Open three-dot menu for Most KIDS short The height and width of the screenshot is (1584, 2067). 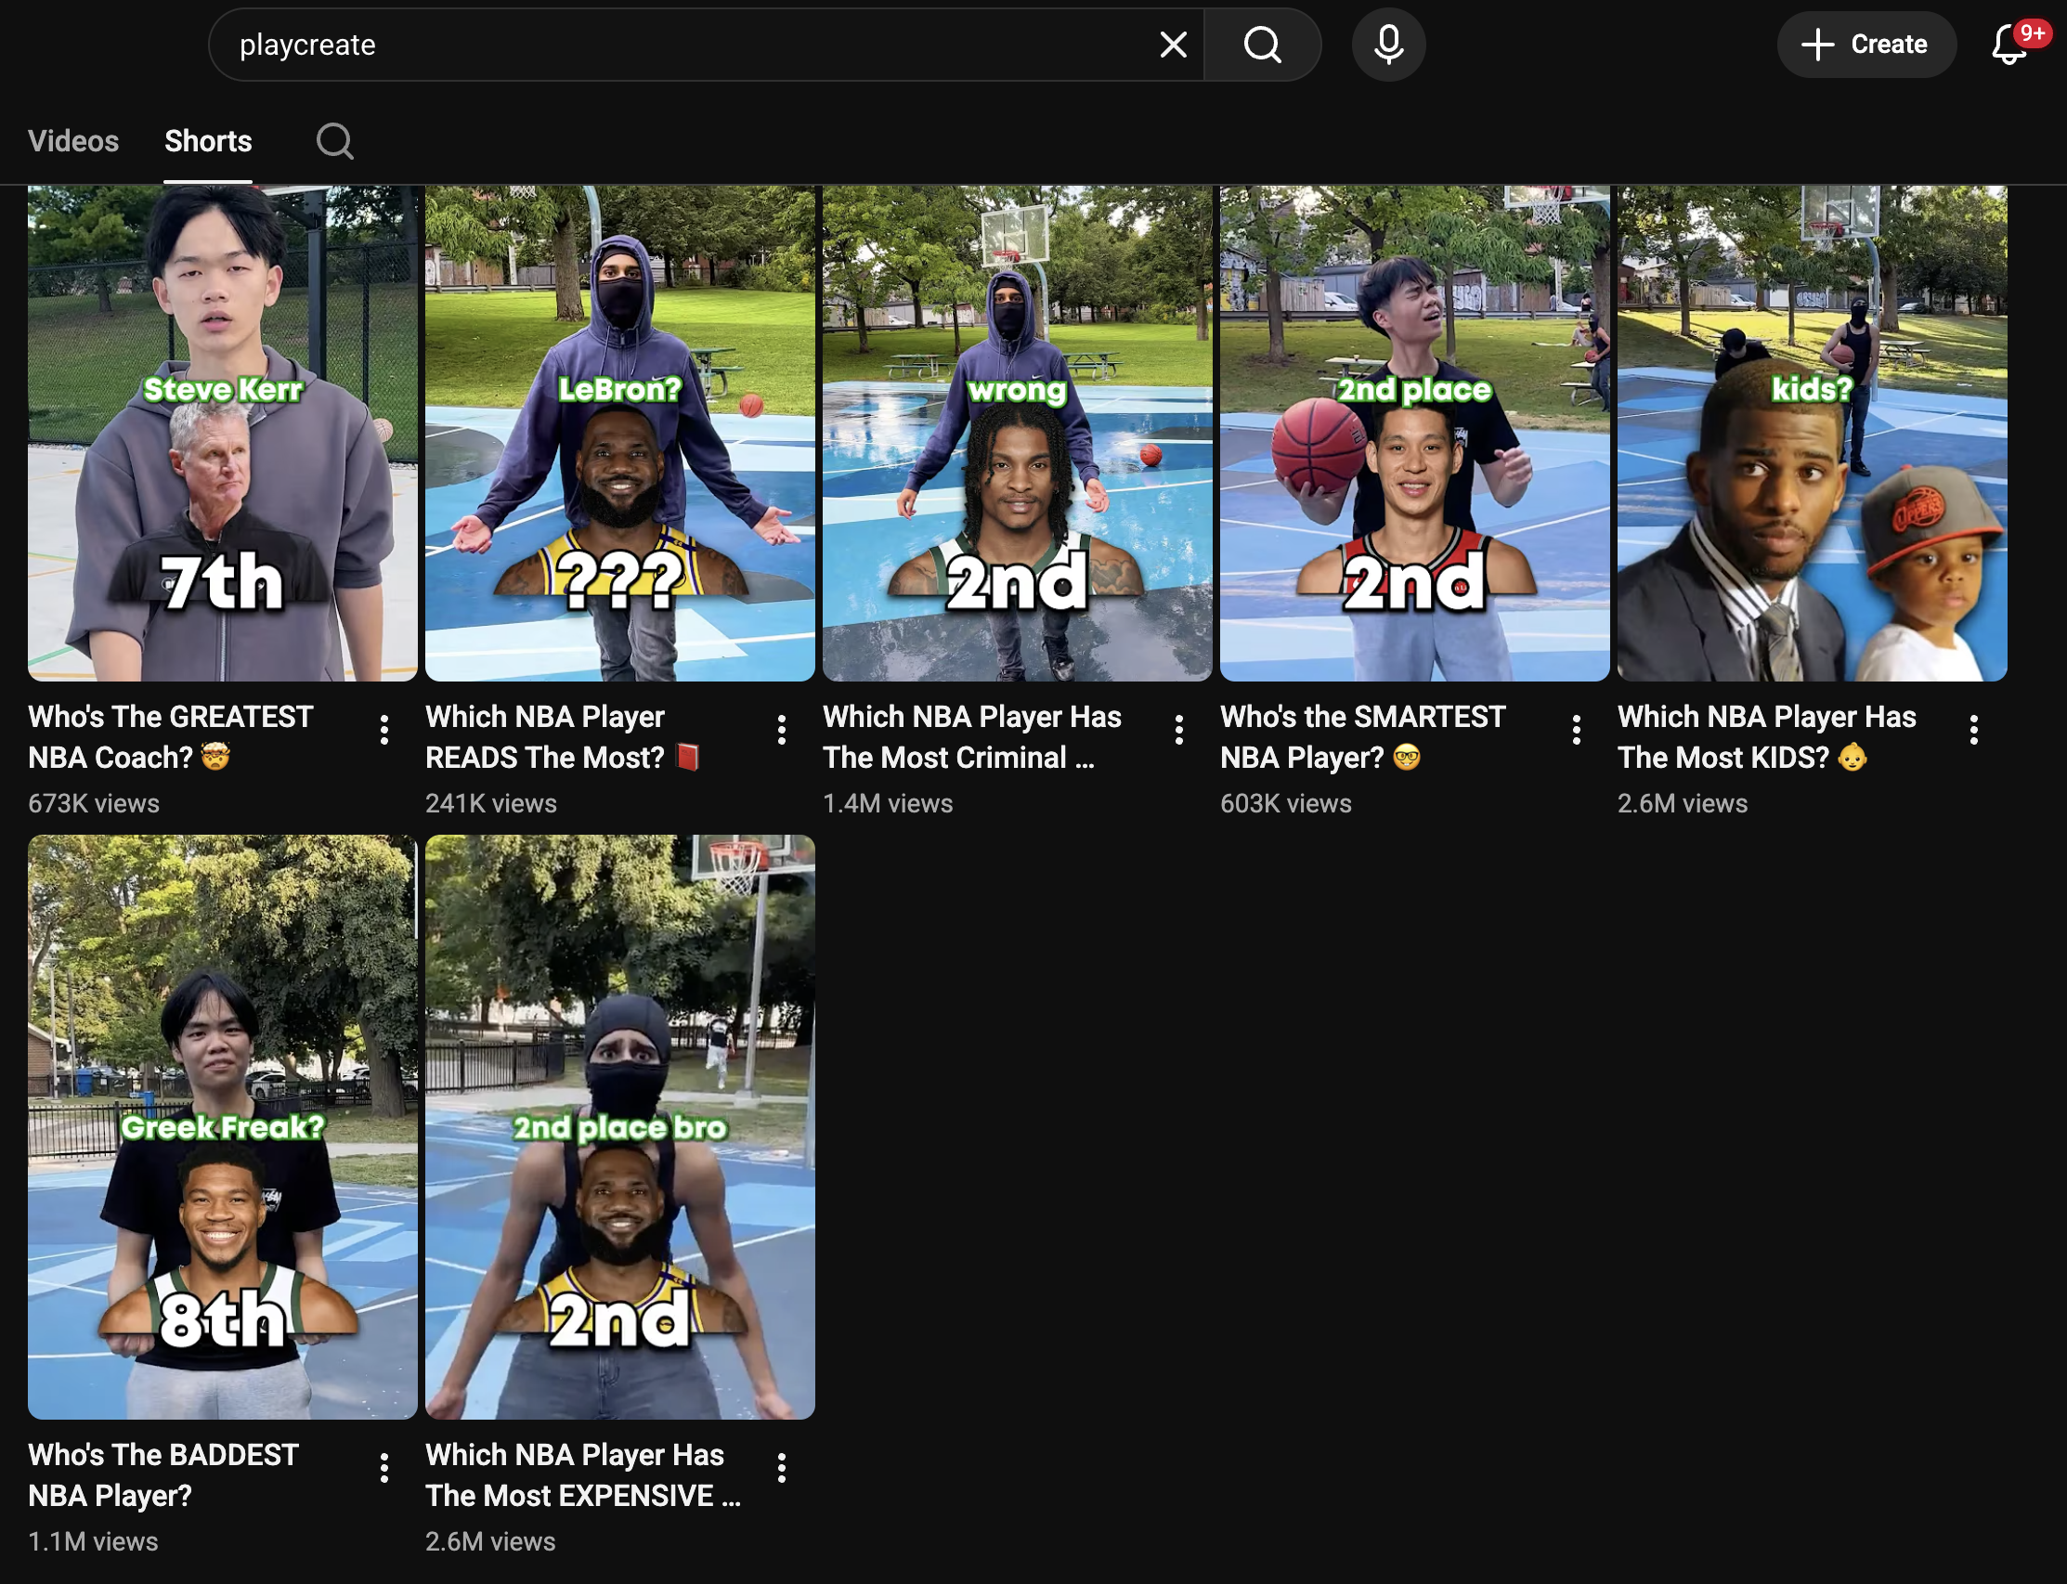pos(1973,730)
